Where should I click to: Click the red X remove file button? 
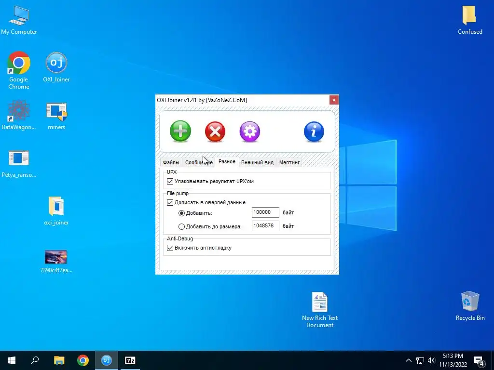tap(215, 132)
